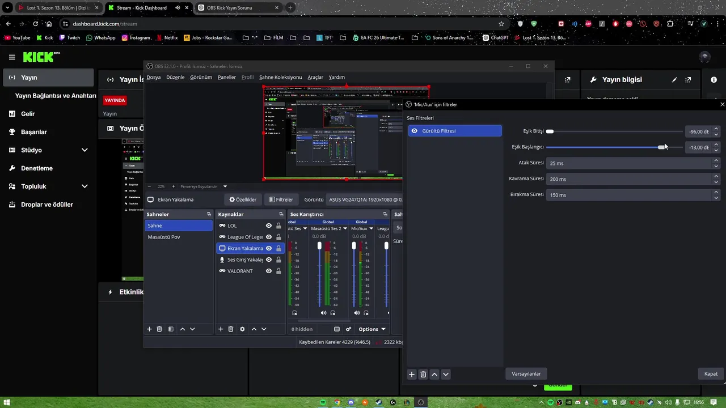Click Varsayılanlar button in filters dialog
726x408 pixels.
point(526,373)
